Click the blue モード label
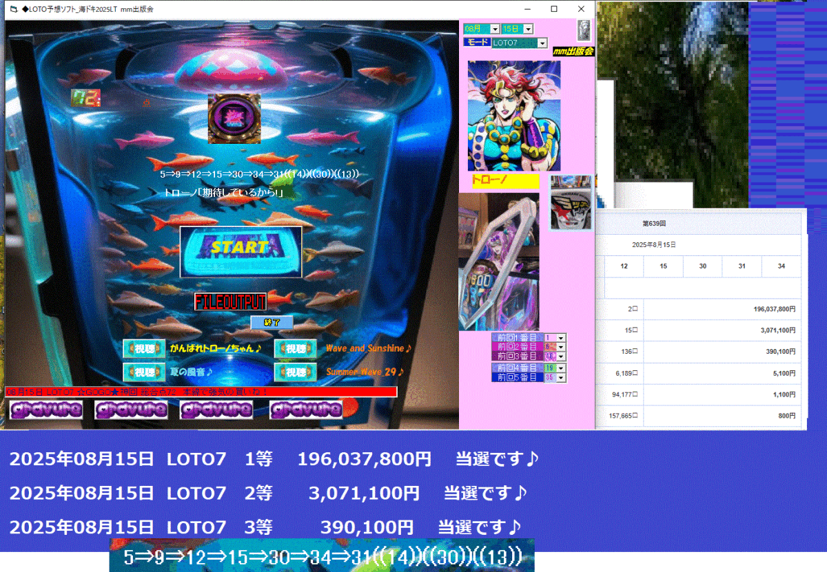827x572 pixels. click(x=476, y=42)
